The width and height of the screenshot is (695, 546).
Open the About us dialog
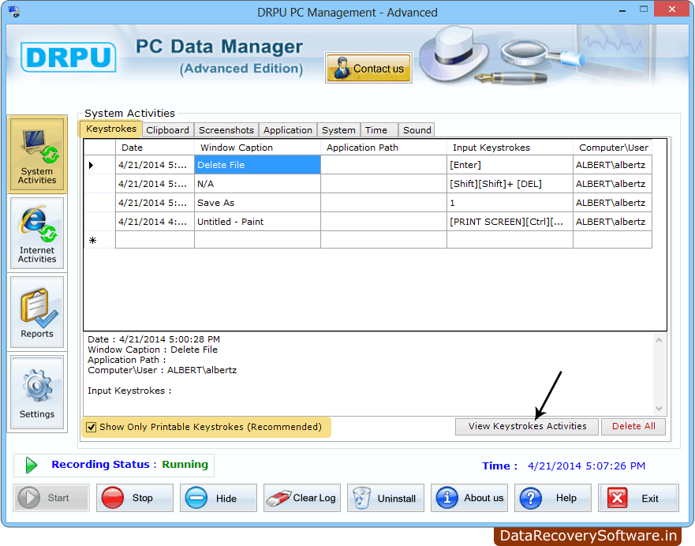469,498
